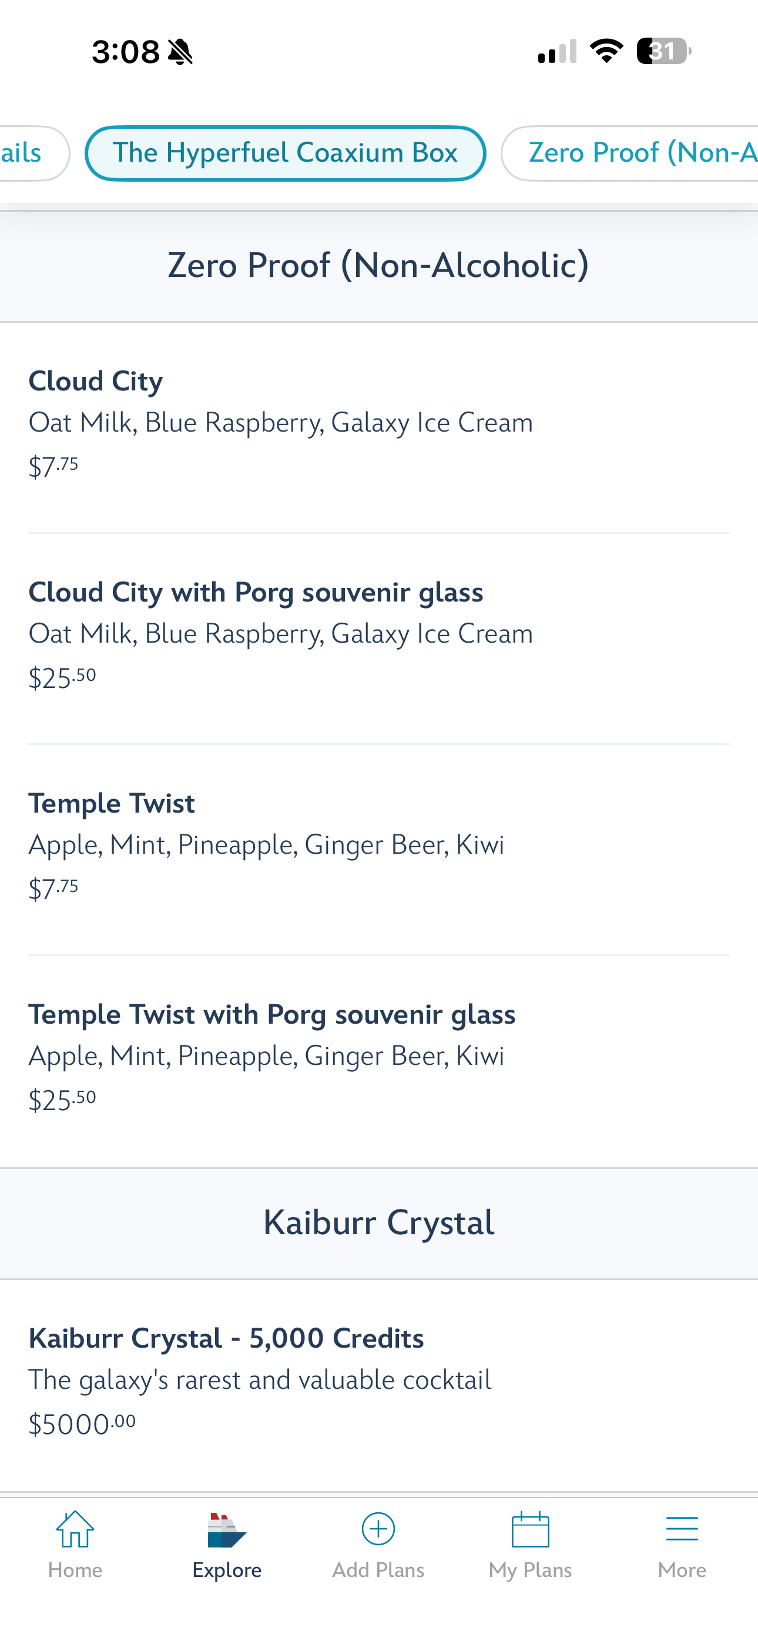The width and height of the screenshot is (758, 1644).
Task: Tap the cellular signal bars
Action: 557,52
